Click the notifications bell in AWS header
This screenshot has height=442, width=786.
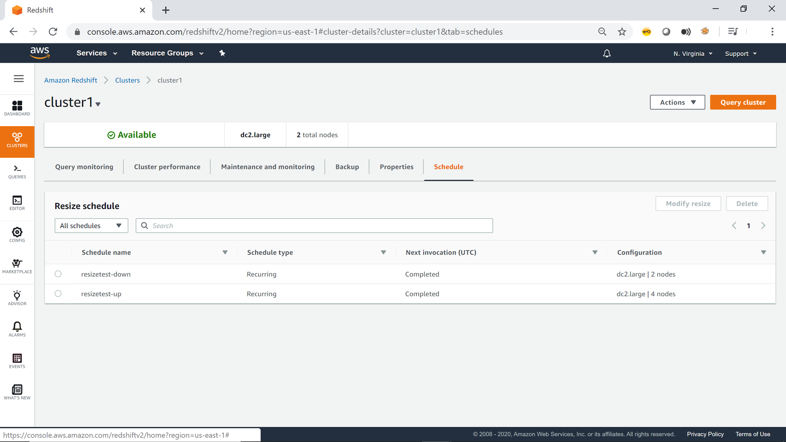coord(607,53)
